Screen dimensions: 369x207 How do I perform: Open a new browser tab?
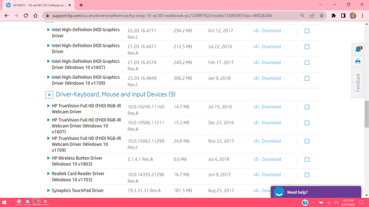[x=81, y=5]
